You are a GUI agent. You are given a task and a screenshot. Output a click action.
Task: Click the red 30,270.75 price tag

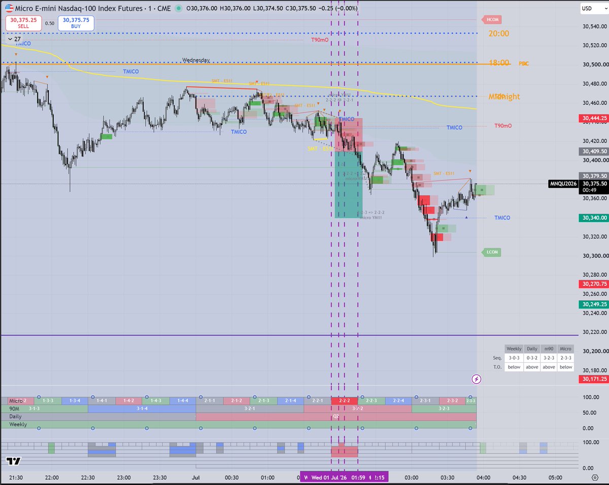tap(595, 284)
